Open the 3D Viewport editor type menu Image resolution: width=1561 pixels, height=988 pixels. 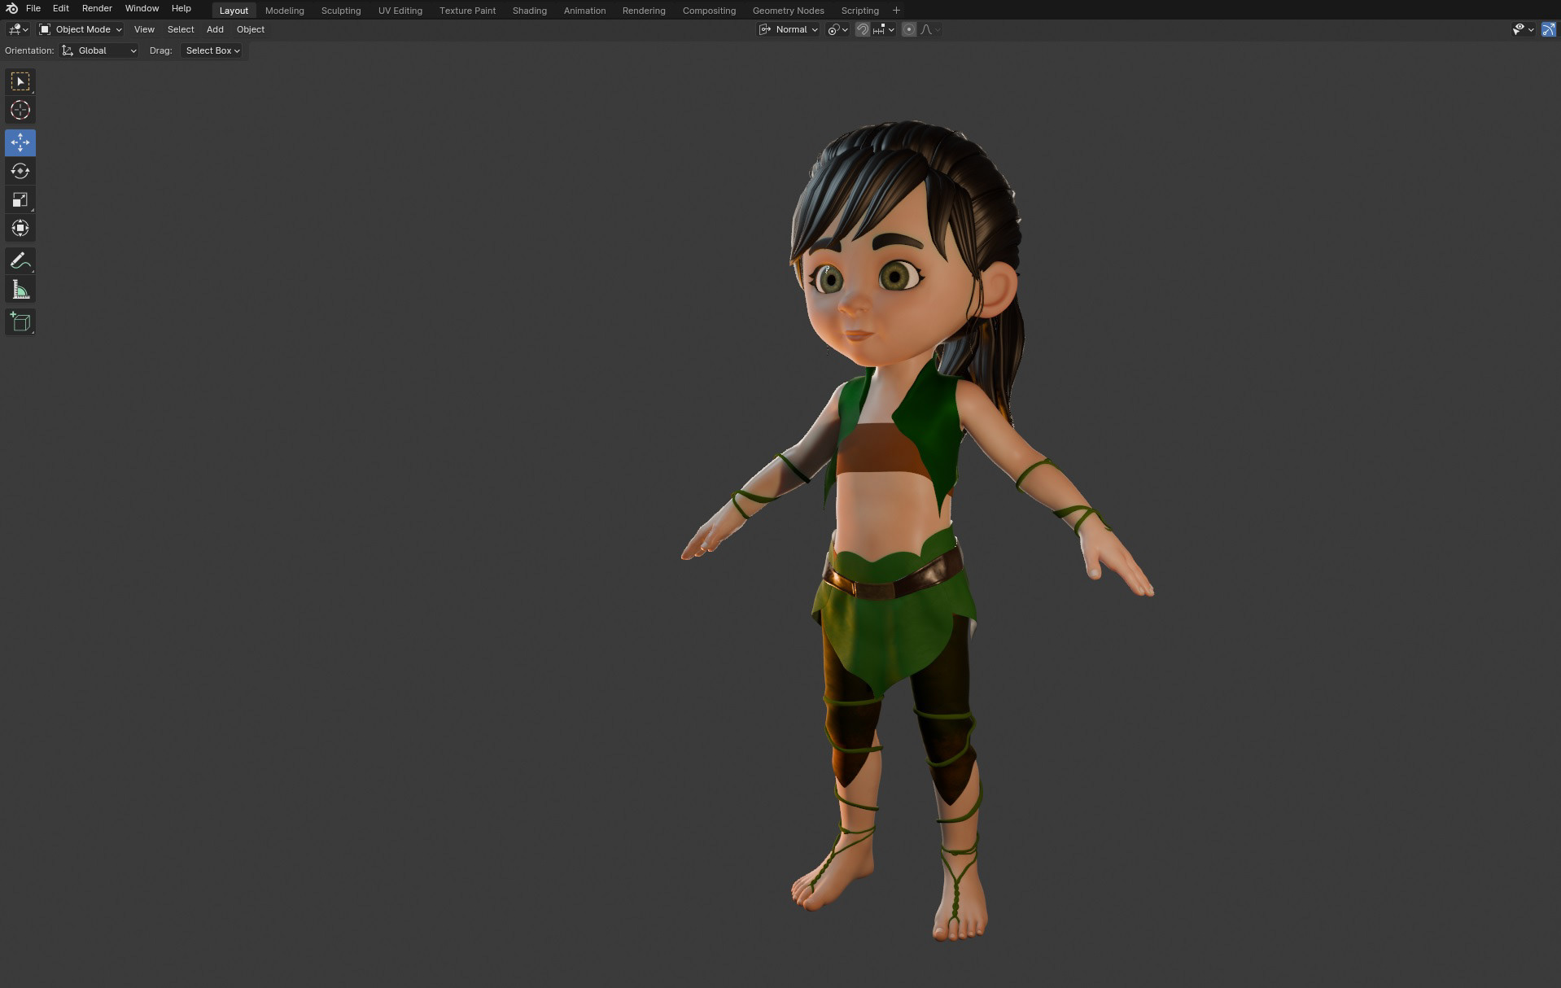[18, 29]
